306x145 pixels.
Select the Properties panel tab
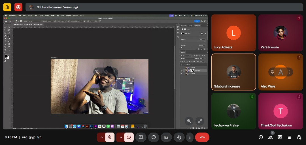(x=197, y=25)
